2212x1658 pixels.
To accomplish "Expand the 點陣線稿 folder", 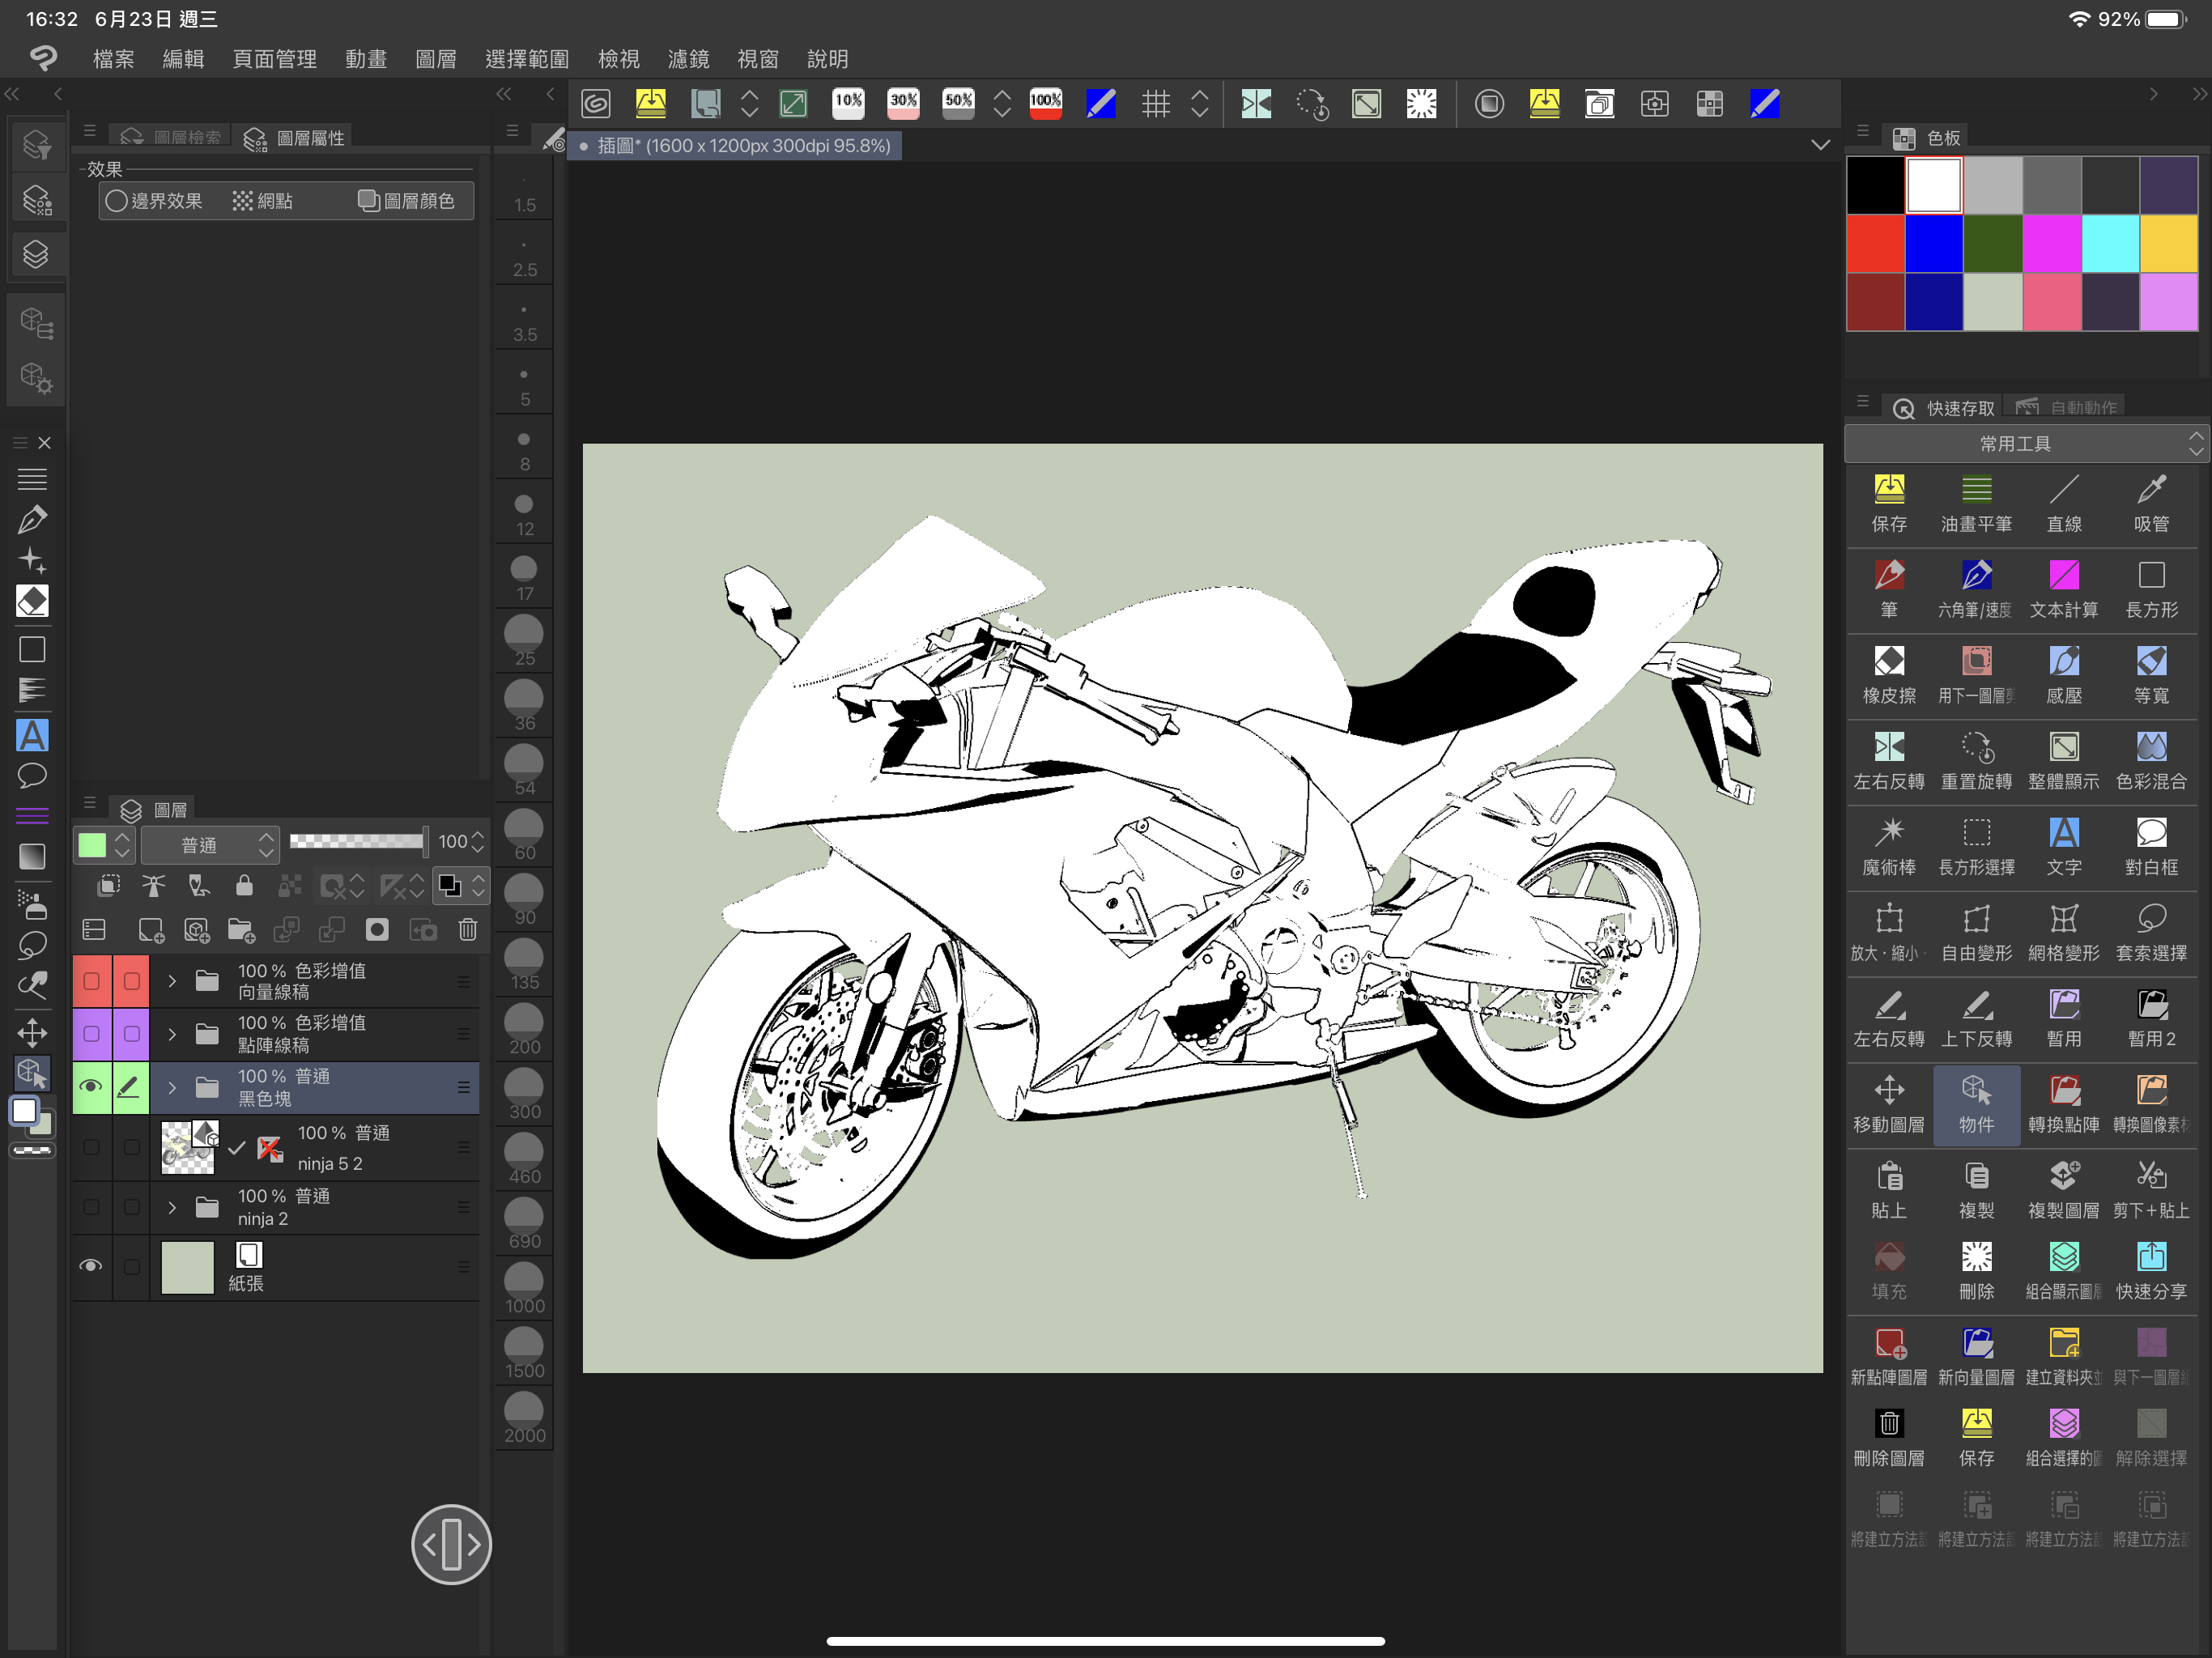I will coord(172,1034).
